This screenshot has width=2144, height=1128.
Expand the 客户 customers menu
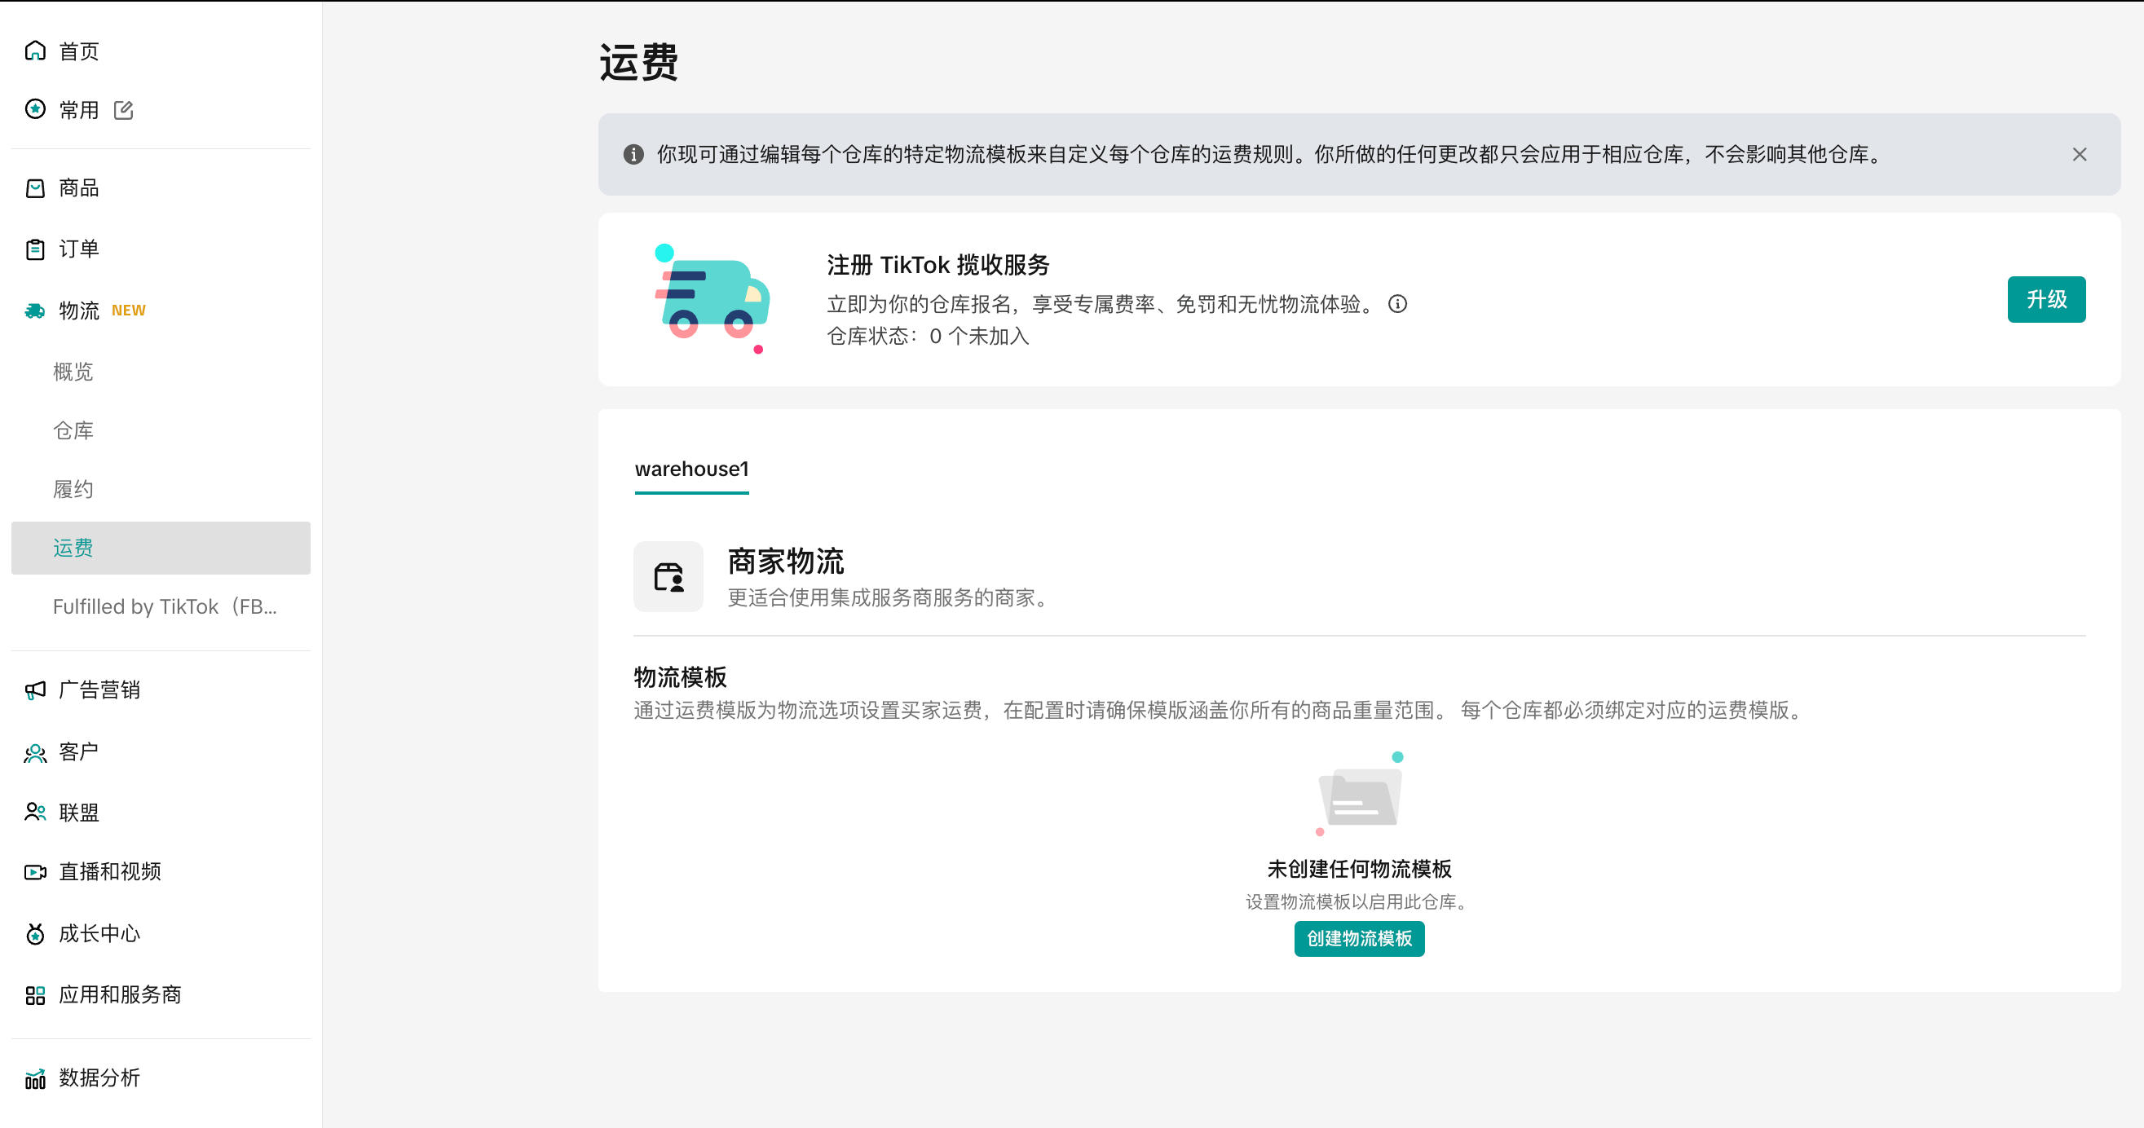point(79,752)
